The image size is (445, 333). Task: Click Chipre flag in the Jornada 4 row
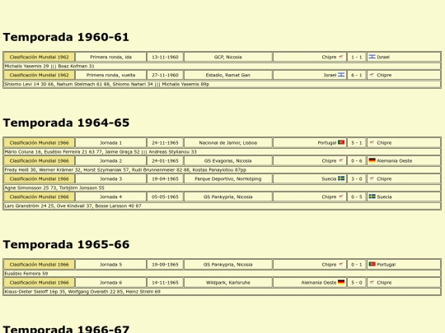(x=341, y=197)
